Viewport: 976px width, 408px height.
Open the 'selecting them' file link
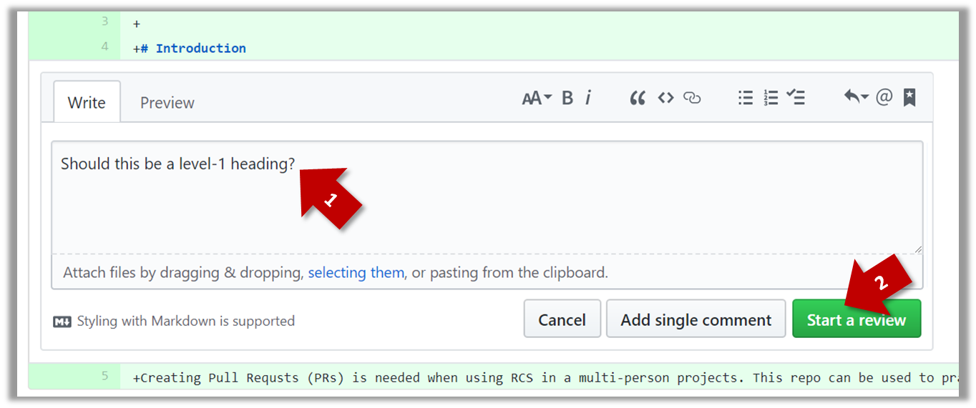tap(356, 272)
